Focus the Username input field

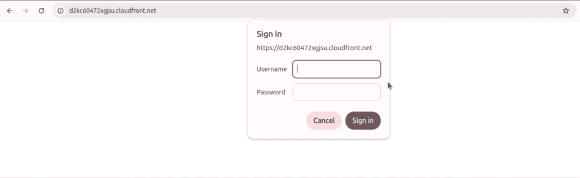[336, 69]
